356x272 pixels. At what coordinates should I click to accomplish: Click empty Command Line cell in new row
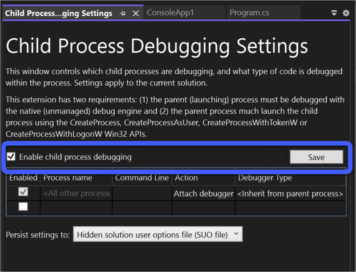[142, 207]
